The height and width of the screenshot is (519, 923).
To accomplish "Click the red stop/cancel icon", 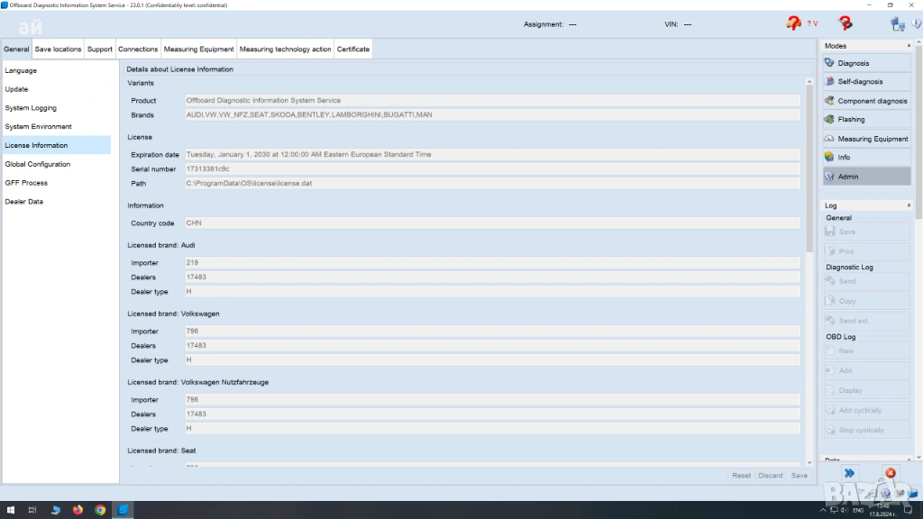I will (890, 473).
